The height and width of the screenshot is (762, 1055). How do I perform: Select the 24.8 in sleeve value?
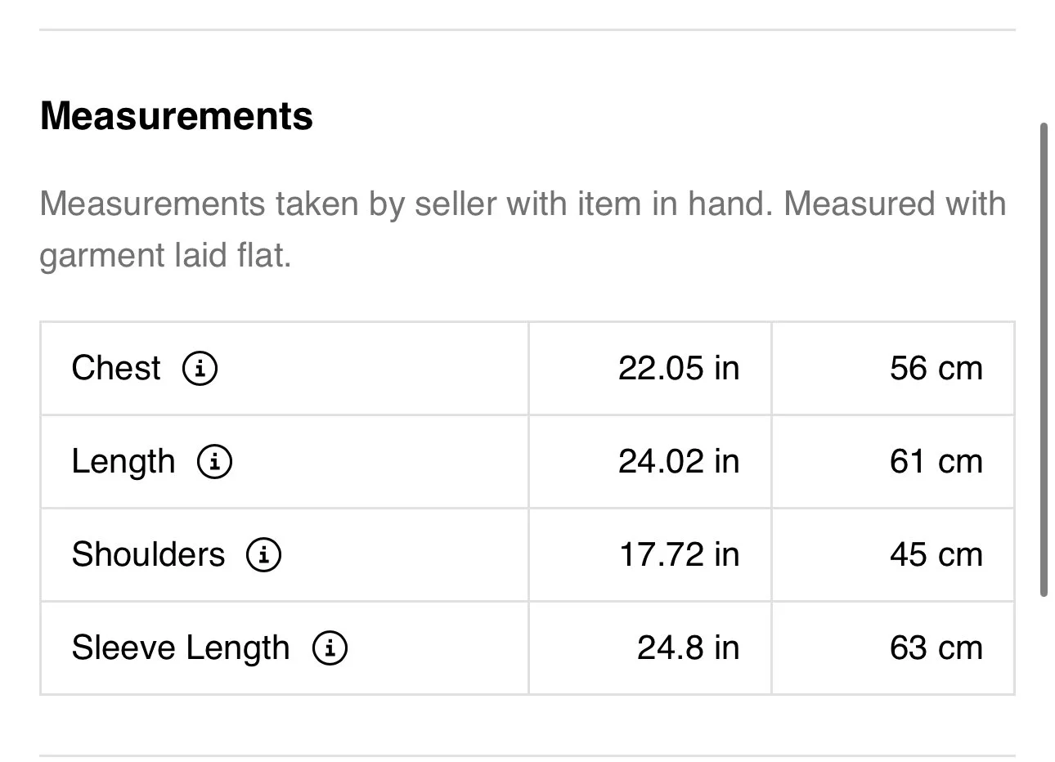(x=688, y=648)
